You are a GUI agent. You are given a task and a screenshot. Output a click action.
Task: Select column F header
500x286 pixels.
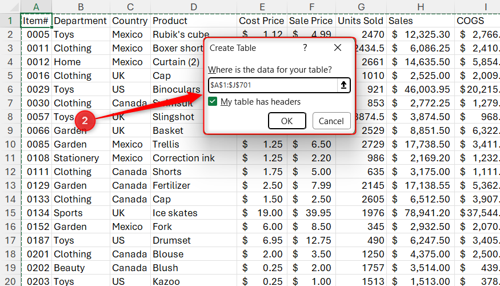311,7
